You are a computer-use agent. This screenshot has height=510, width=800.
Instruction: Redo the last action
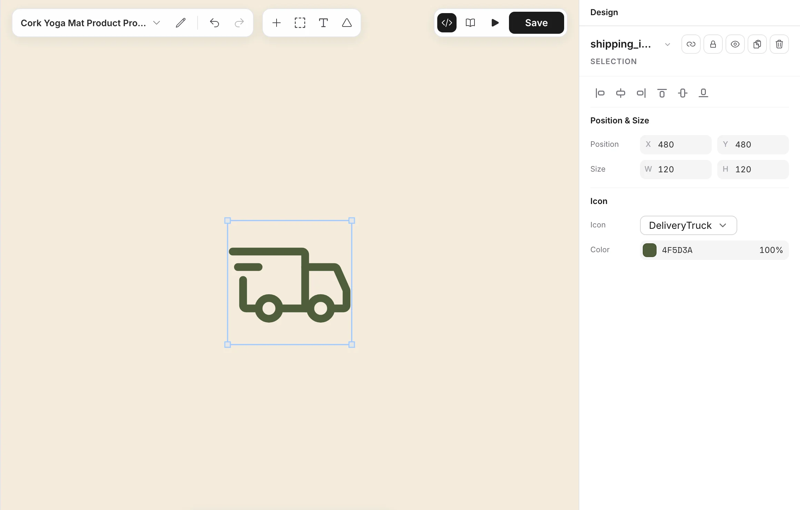239,23
